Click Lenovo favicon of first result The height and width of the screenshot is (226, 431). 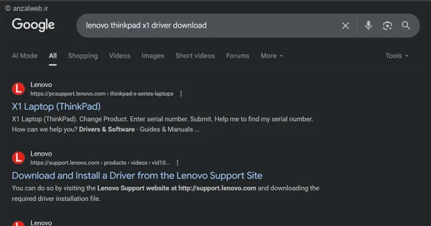click(18, 89)
